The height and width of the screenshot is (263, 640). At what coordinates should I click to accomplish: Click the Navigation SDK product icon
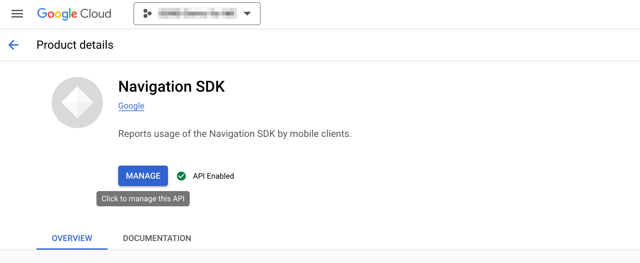tap(77, 102)
